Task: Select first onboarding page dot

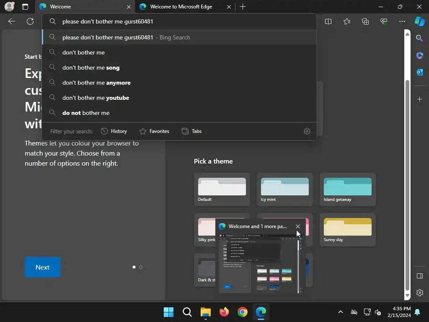Action: (134, 267)
